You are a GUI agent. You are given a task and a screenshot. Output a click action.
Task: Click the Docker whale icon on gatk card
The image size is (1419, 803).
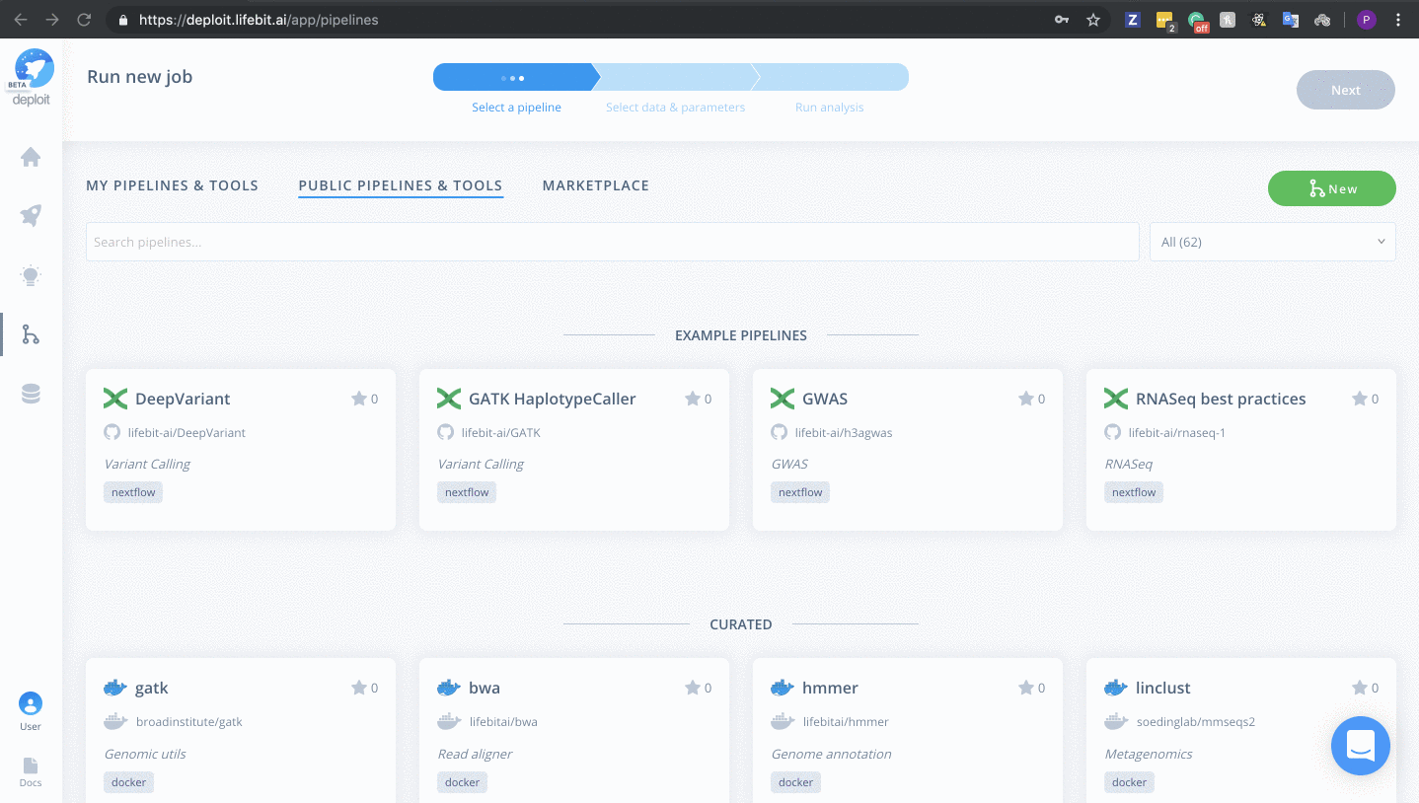[115, 688]
